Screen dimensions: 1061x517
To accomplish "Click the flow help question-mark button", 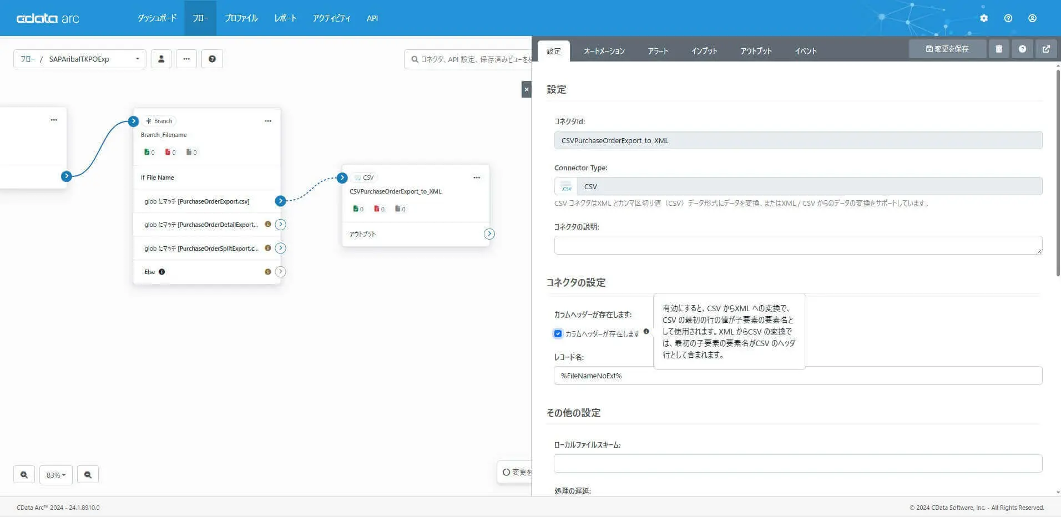I will [x=212, y=59].
